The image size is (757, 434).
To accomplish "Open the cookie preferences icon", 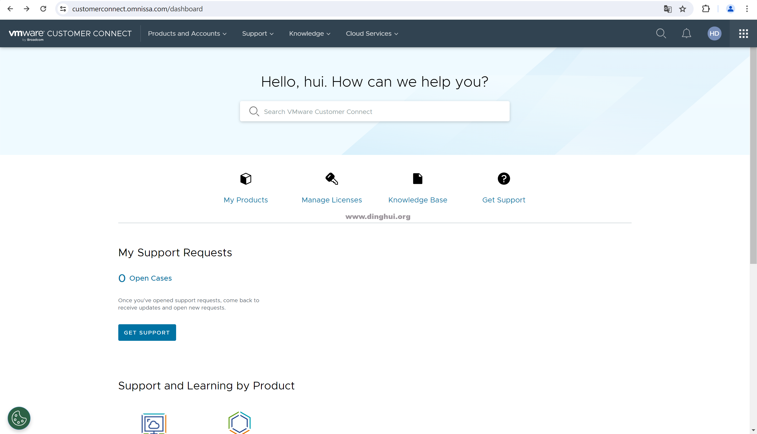I will pyautogui.click(x=19, y=418).
